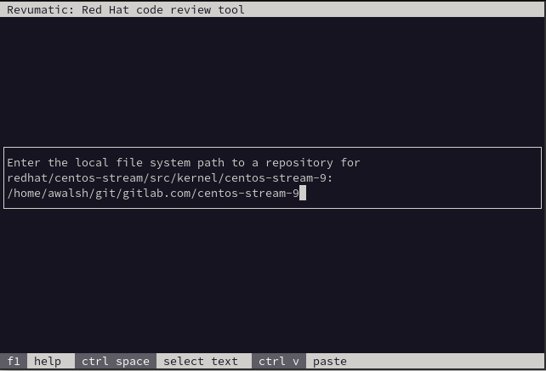The height and width of the screenshot is (371, 546).
Task: Place cursor at the block cursor after centos-stream-9
Action: point(303,194)
